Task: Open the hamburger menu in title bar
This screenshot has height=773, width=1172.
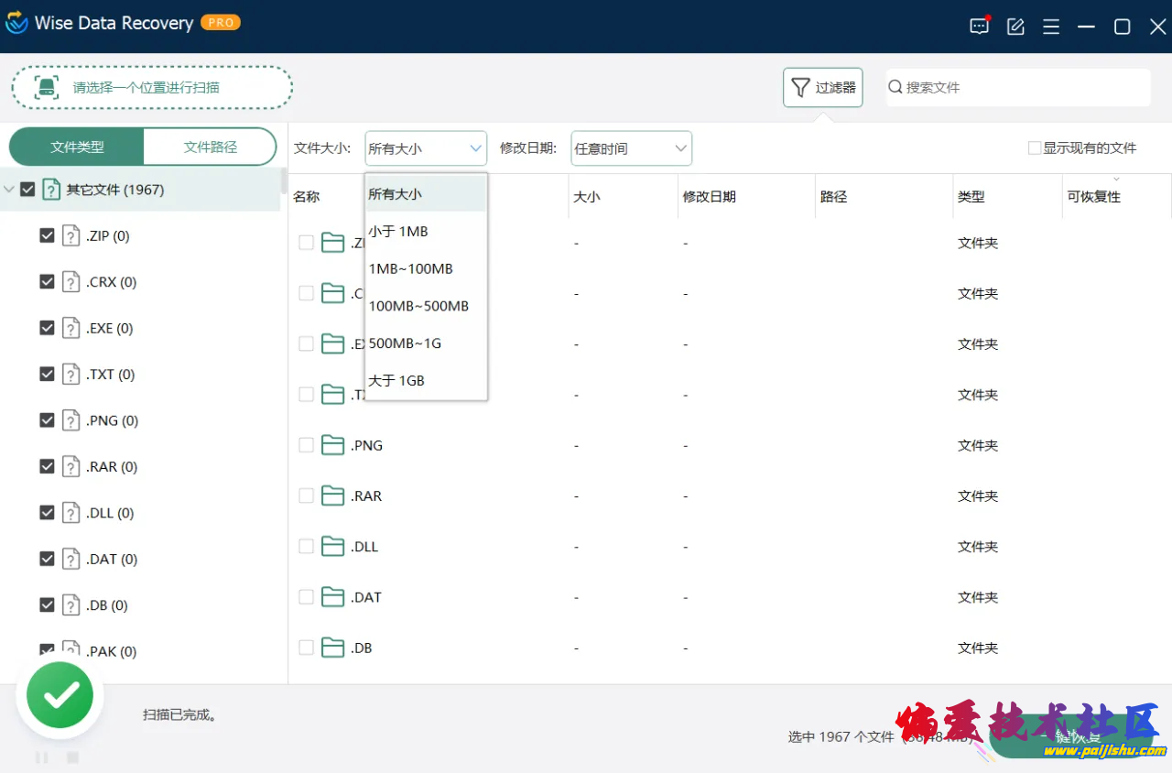Action: coord(1051,27)
